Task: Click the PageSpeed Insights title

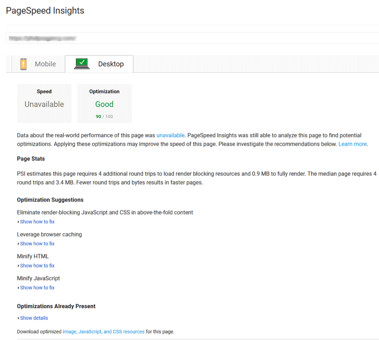Action: coord(45,10)
